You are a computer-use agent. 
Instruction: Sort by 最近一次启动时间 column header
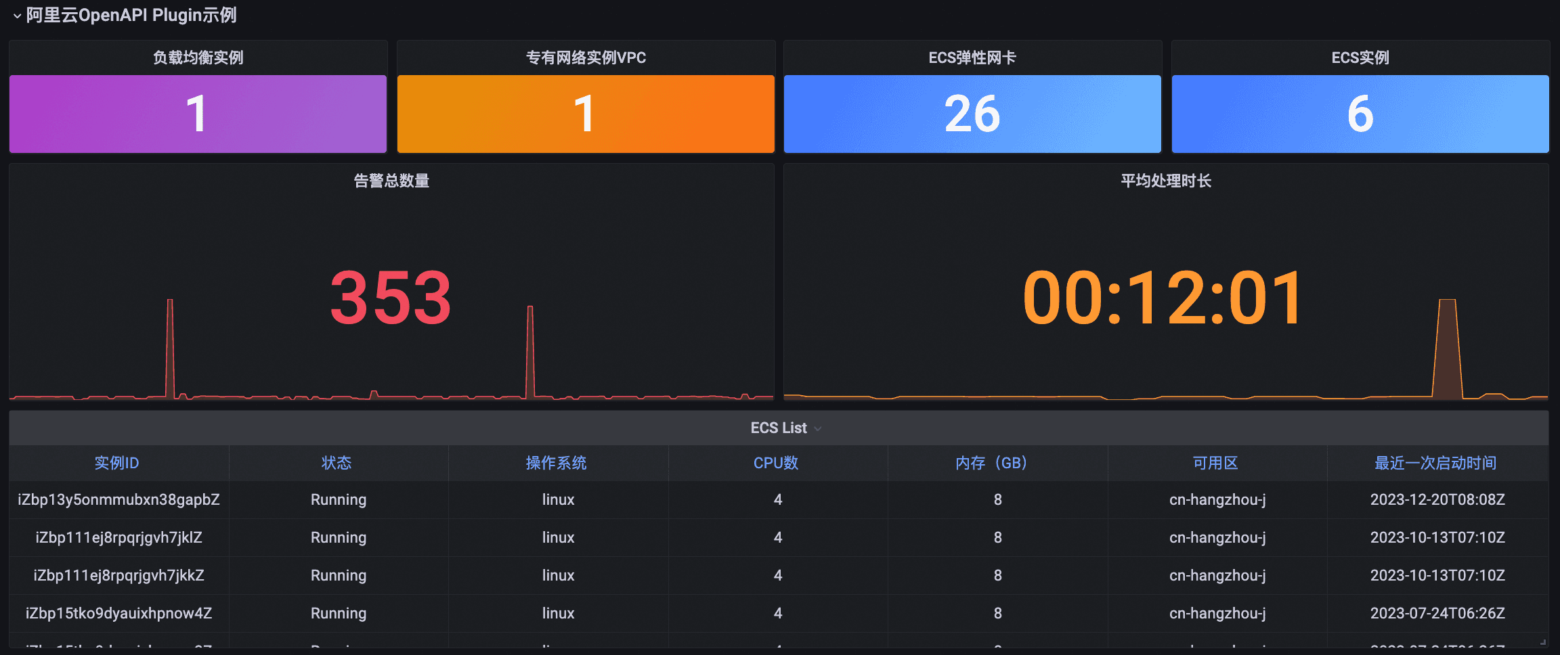[x=1435, y=463]
